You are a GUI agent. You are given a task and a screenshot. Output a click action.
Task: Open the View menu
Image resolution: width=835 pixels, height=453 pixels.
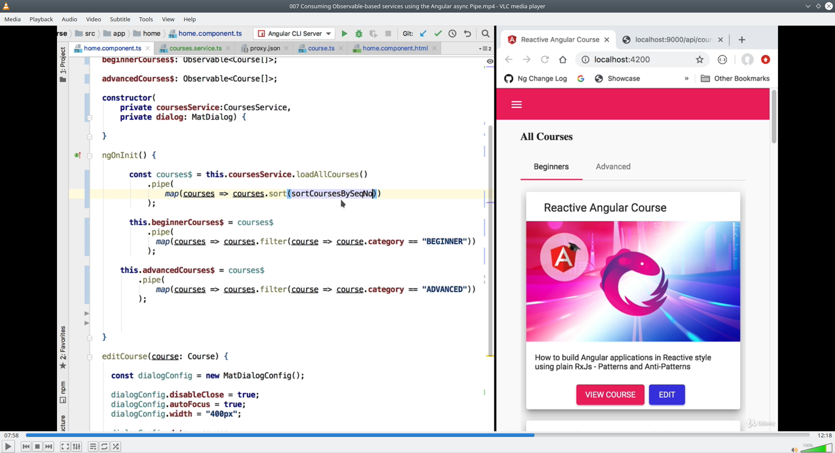point(168,19)
